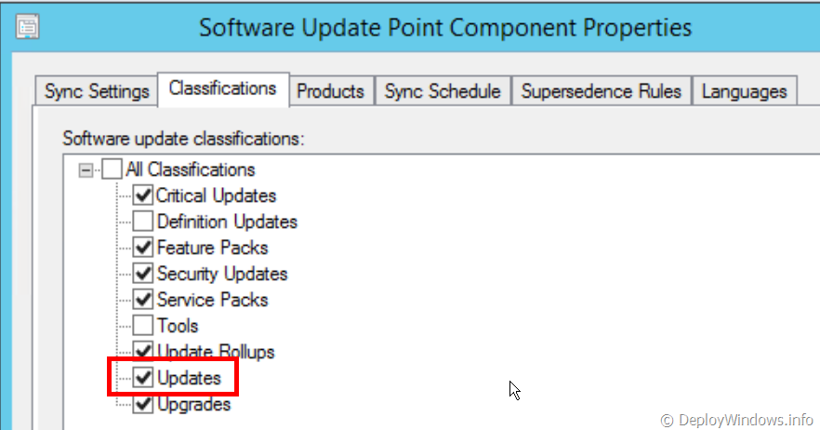The width and height of the screenshot is (820, 430).
Task: Select the Security Updates tree label
Action: click(x=222, y=275)
